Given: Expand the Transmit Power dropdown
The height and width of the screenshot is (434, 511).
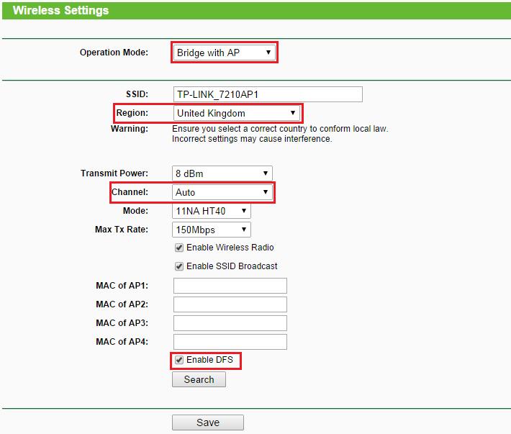Looking at the screenshot, I should click(222, 173).
